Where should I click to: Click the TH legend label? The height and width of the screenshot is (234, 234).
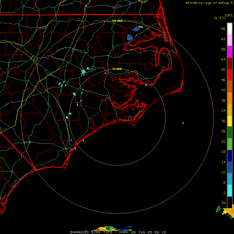tap(223, 203)
